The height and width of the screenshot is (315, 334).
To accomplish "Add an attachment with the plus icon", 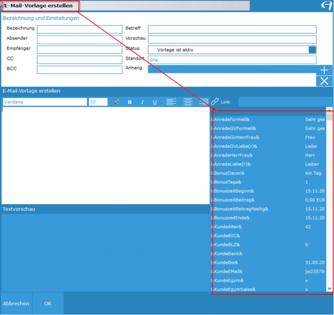I will click(324, 70).
